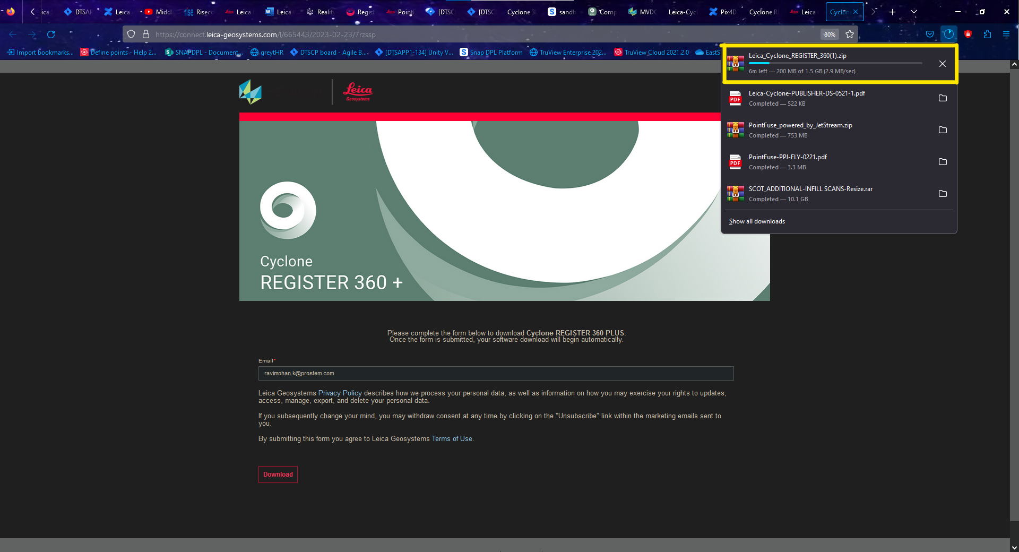Screen dimensions: 1019x552
Task: Switch to the DTSAP tab
Action: pos(78,12)
